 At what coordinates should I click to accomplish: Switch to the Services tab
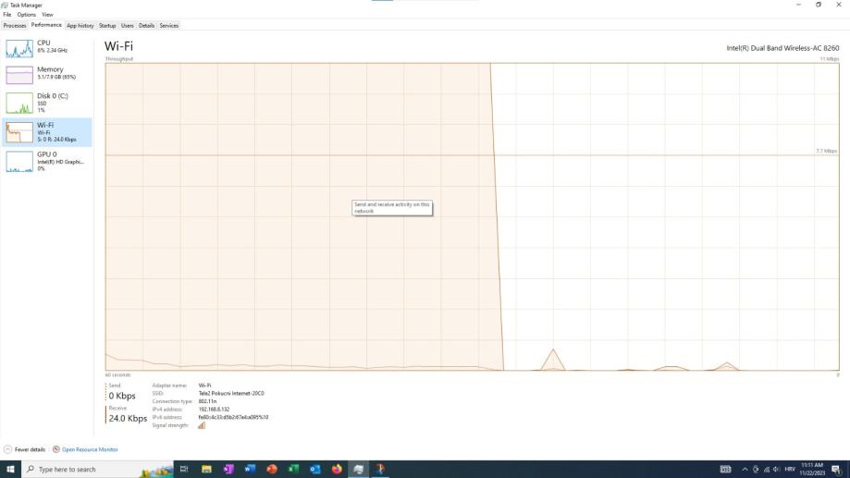click(169, 26)
